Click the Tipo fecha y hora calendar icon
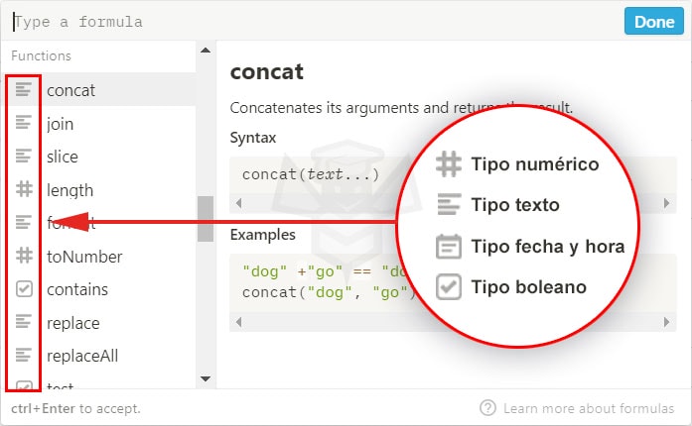 tap(450, 246)
